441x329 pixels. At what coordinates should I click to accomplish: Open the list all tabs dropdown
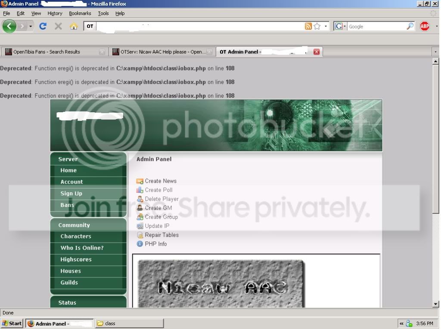click(435, 52)
